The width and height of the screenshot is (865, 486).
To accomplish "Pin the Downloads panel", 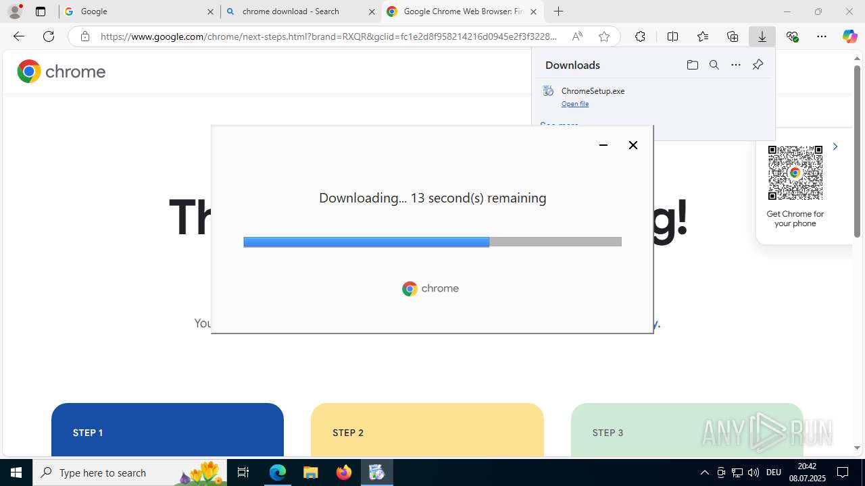I will (x=758, y=65).
